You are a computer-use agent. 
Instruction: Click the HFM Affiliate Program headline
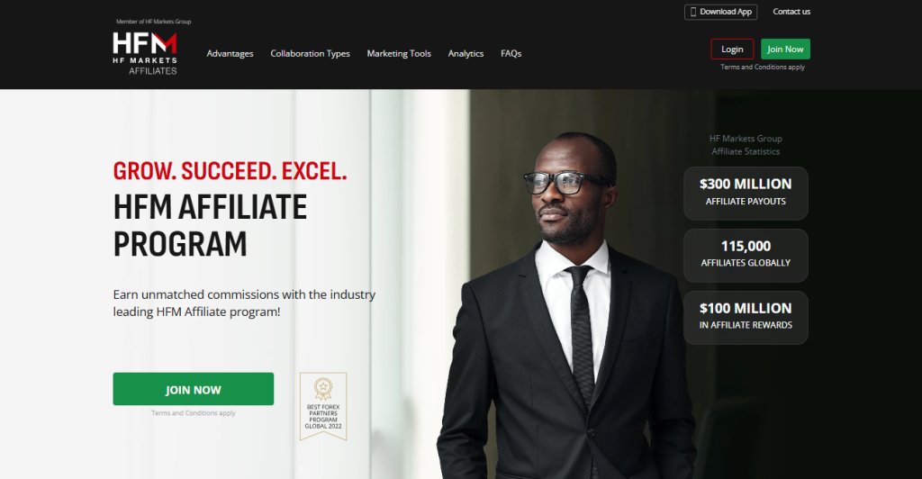click(x=210, y=226)
